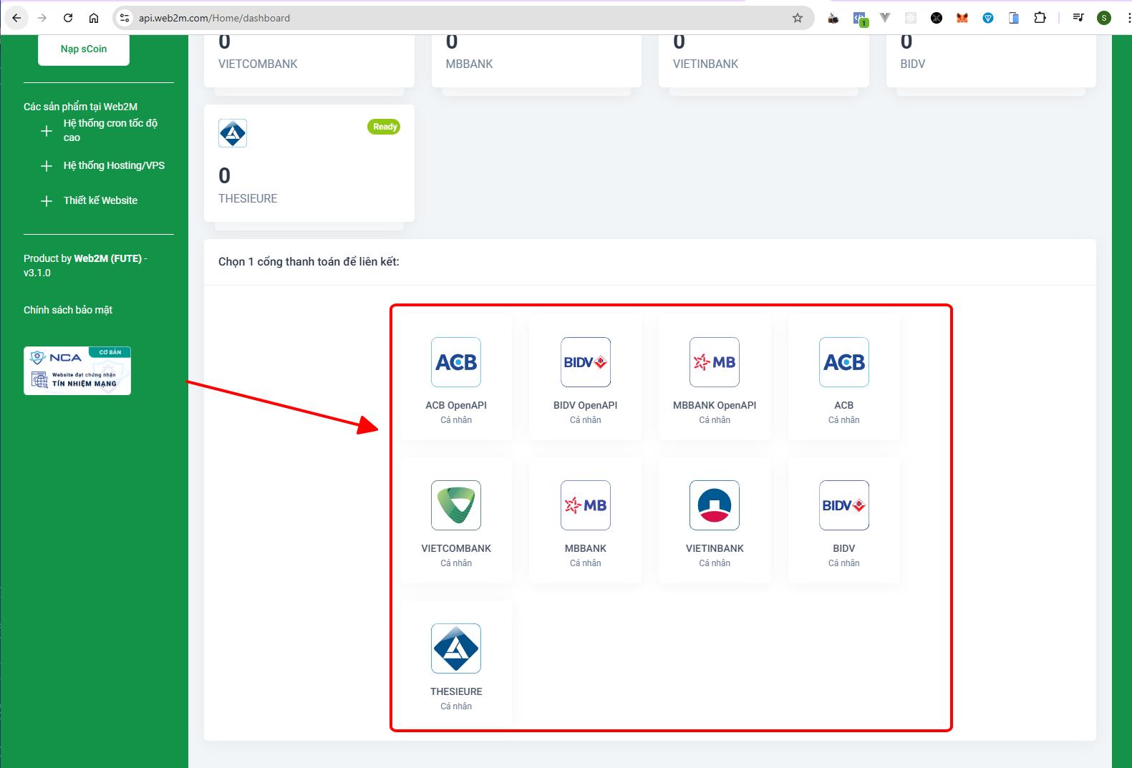
Task: Expand Hệ thống Hosting/VPS plus icon
Action: click(x=47, y=166)
